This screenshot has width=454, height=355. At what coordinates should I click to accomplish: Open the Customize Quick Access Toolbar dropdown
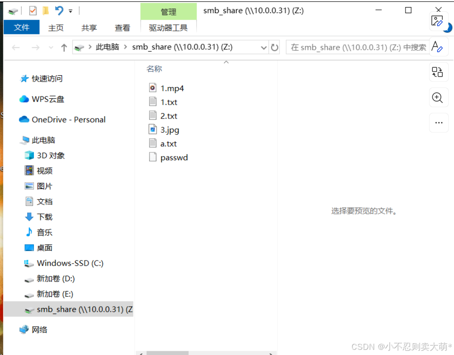coord(71,11)
